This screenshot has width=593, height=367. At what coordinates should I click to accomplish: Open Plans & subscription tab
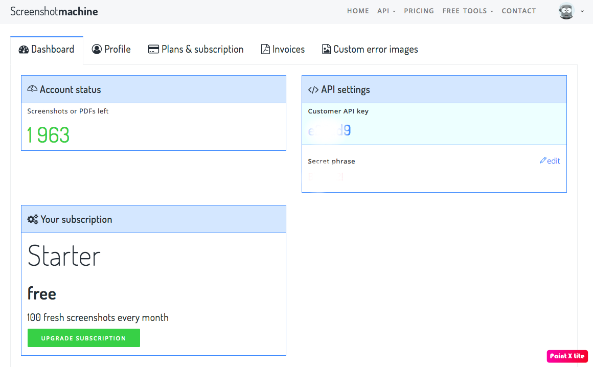[195, 49]
